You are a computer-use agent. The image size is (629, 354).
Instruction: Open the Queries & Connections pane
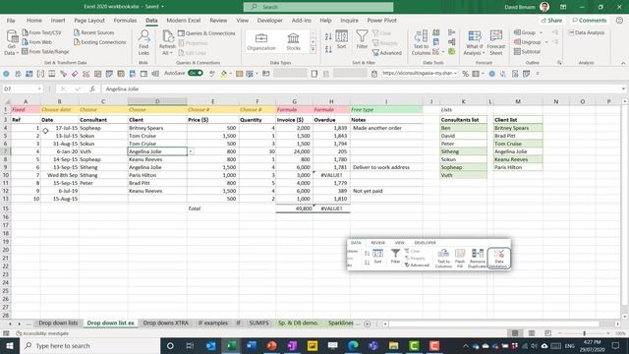coord(206,33)
